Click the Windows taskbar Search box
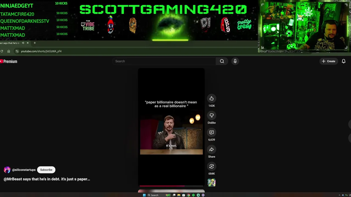 pyautogui.click(x=159, y=195)
